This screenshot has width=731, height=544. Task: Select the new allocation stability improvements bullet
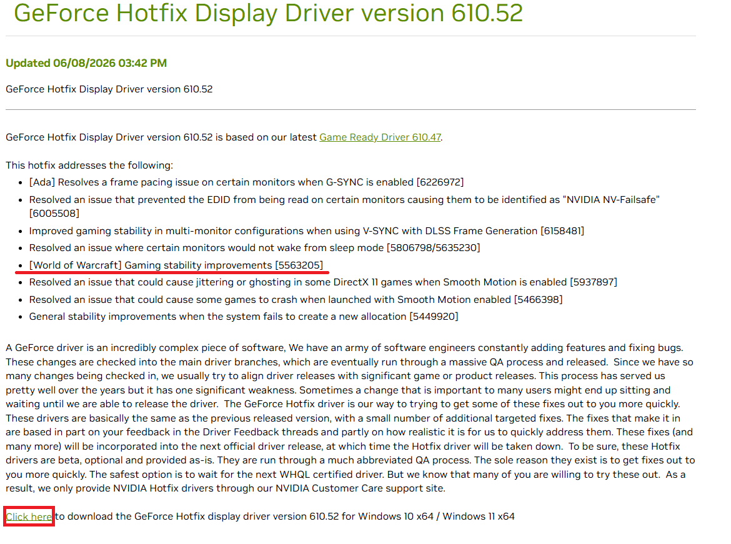click(x=244, y=317)
